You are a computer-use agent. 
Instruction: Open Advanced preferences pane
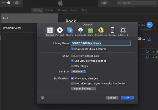pos(123,32)
